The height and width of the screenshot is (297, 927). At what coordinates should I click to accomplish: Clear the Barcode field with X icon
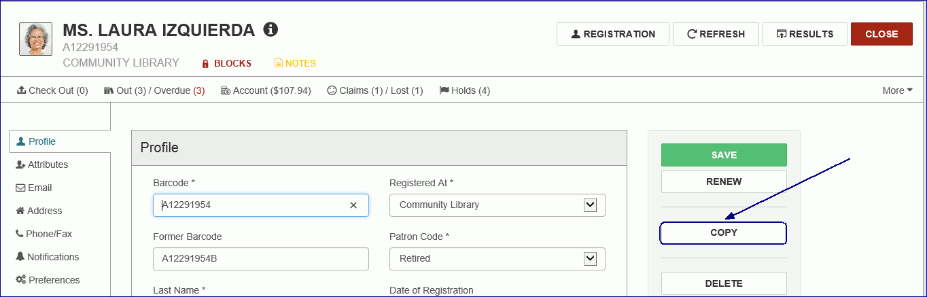[353, 205]
